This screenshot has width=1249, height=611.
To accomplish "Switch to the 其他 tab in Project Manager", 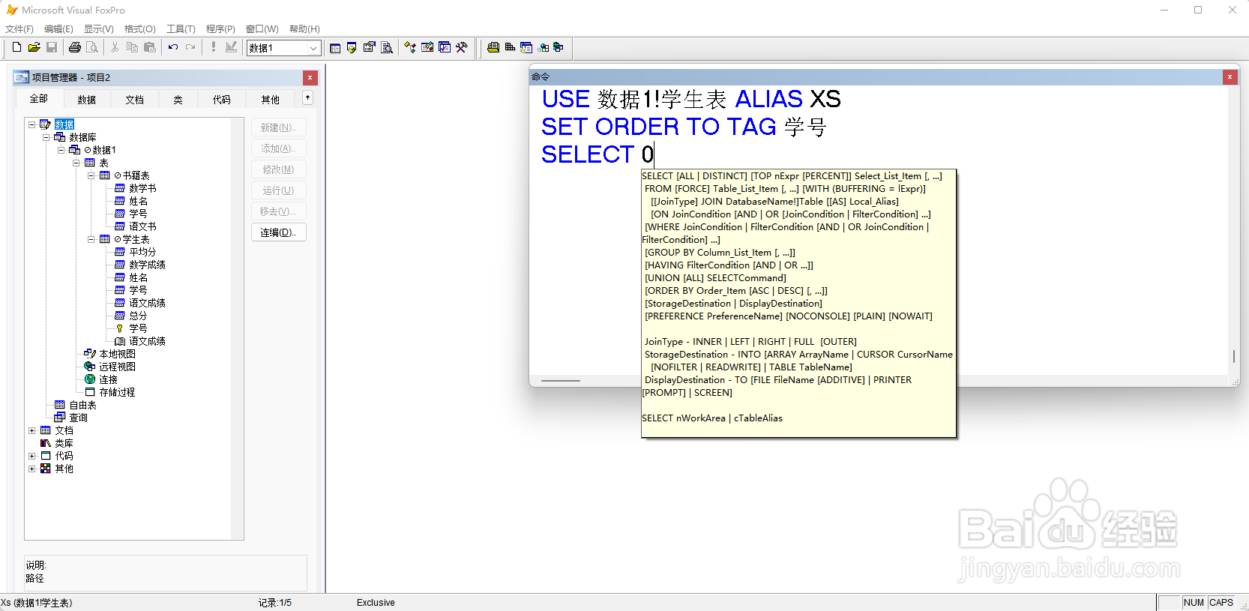I will click(270, 100).
